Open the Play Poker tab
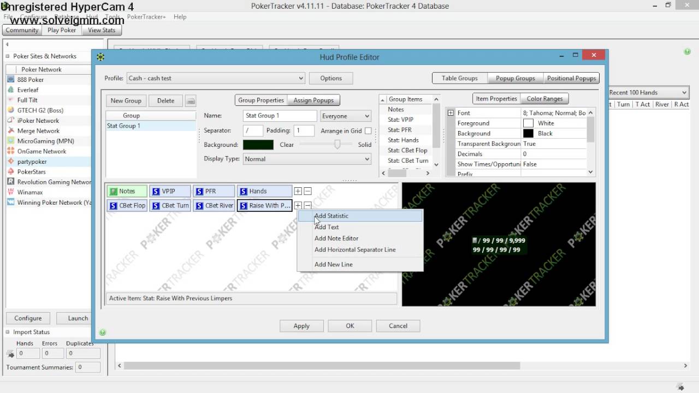The image size is (699, 393). click(x=62, y=30)
